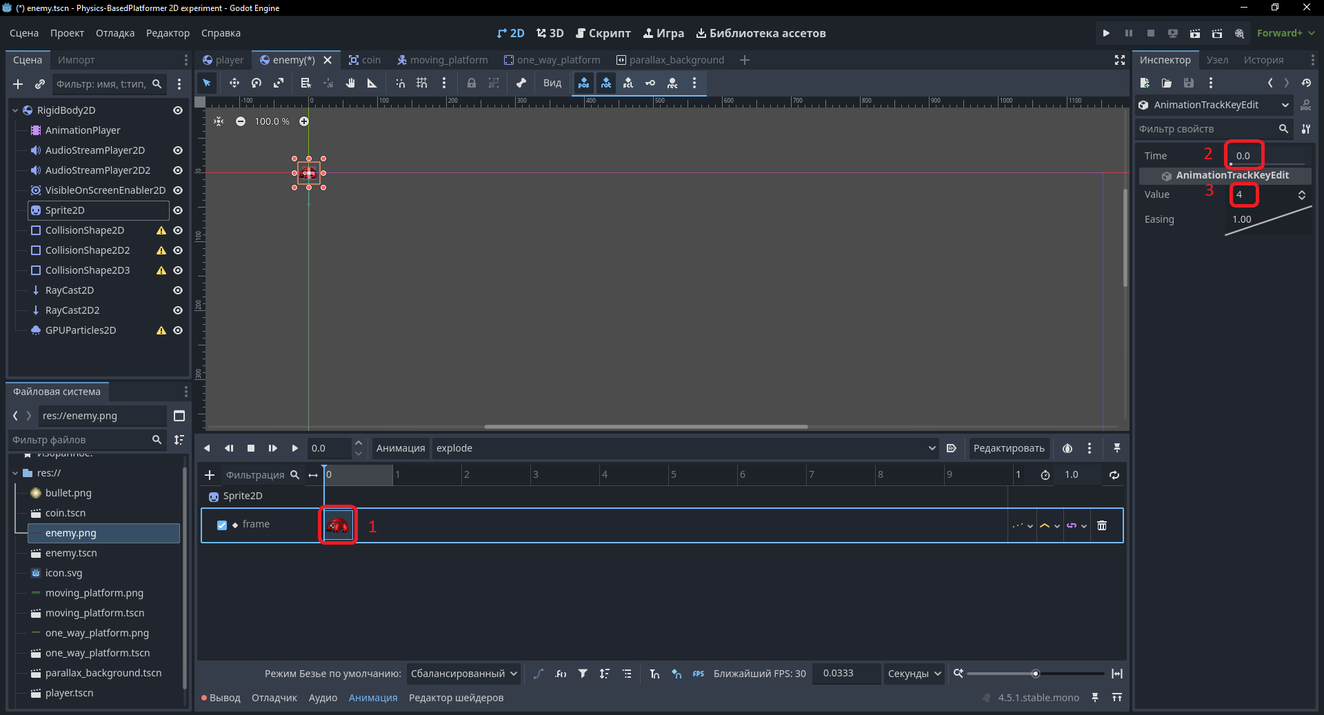
Task: Delete the frame track with trash icon
Action: tap(1102, 525)
